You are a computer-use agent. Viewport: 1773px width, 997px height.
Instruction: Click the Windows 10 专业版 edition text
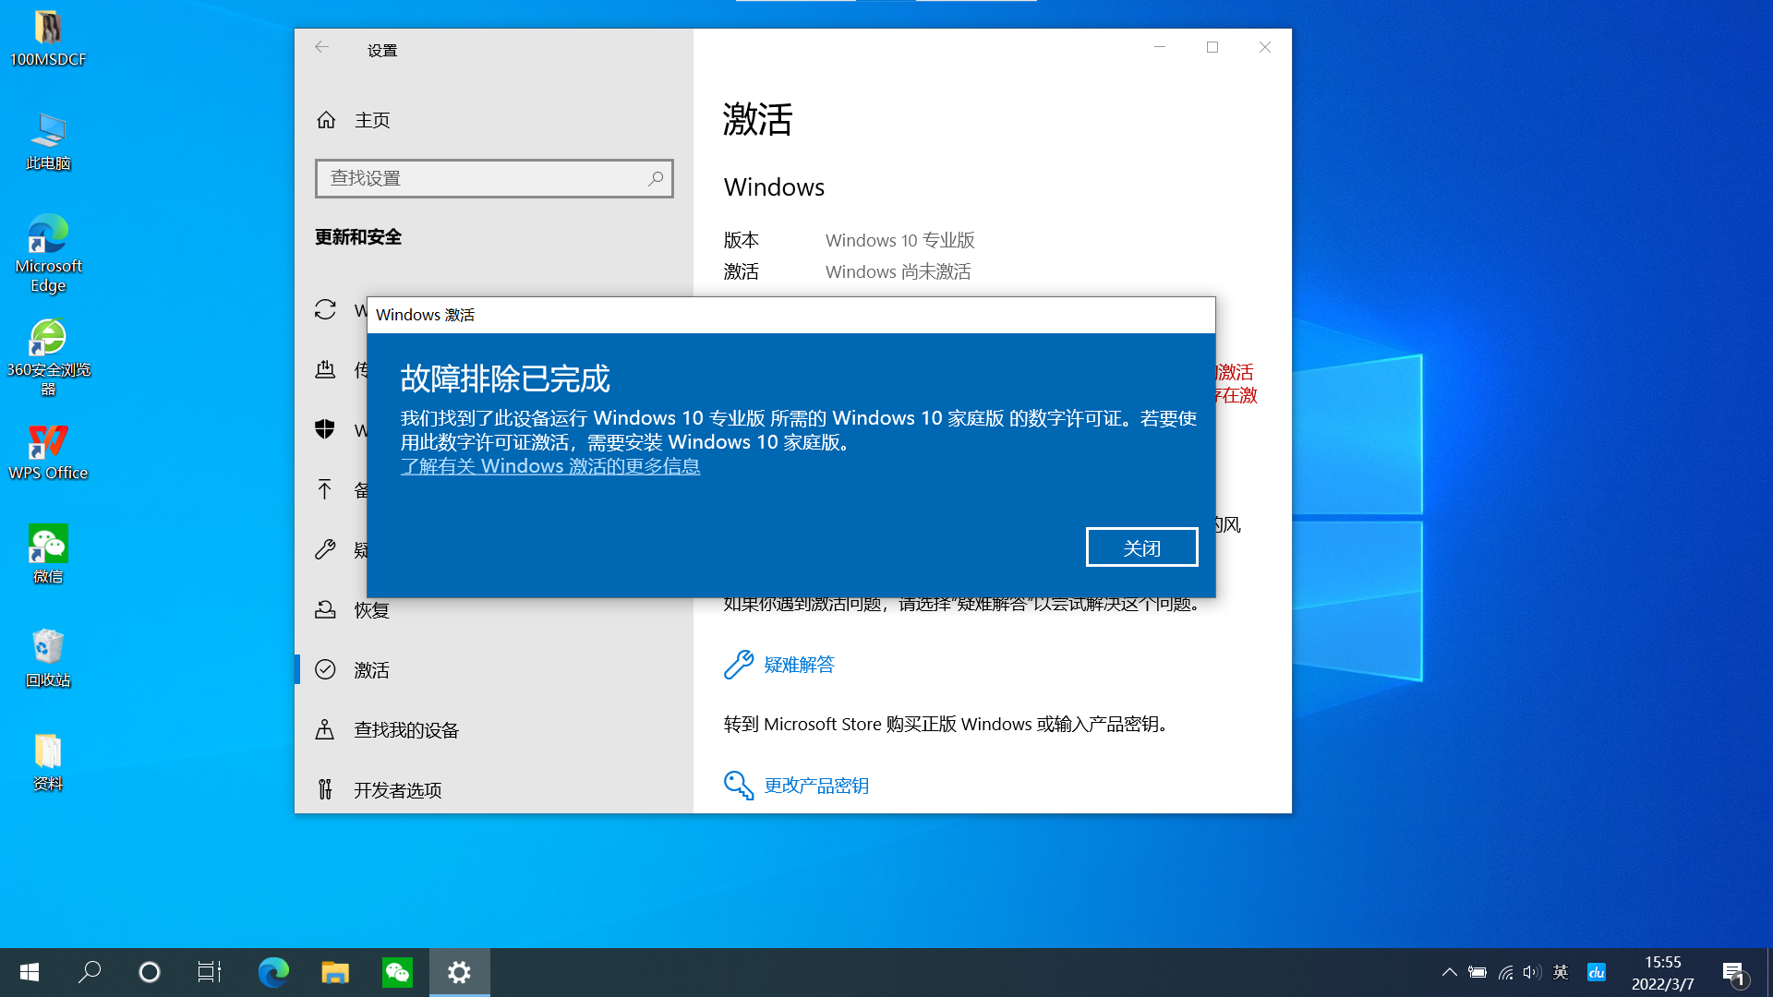coord(900,240)
